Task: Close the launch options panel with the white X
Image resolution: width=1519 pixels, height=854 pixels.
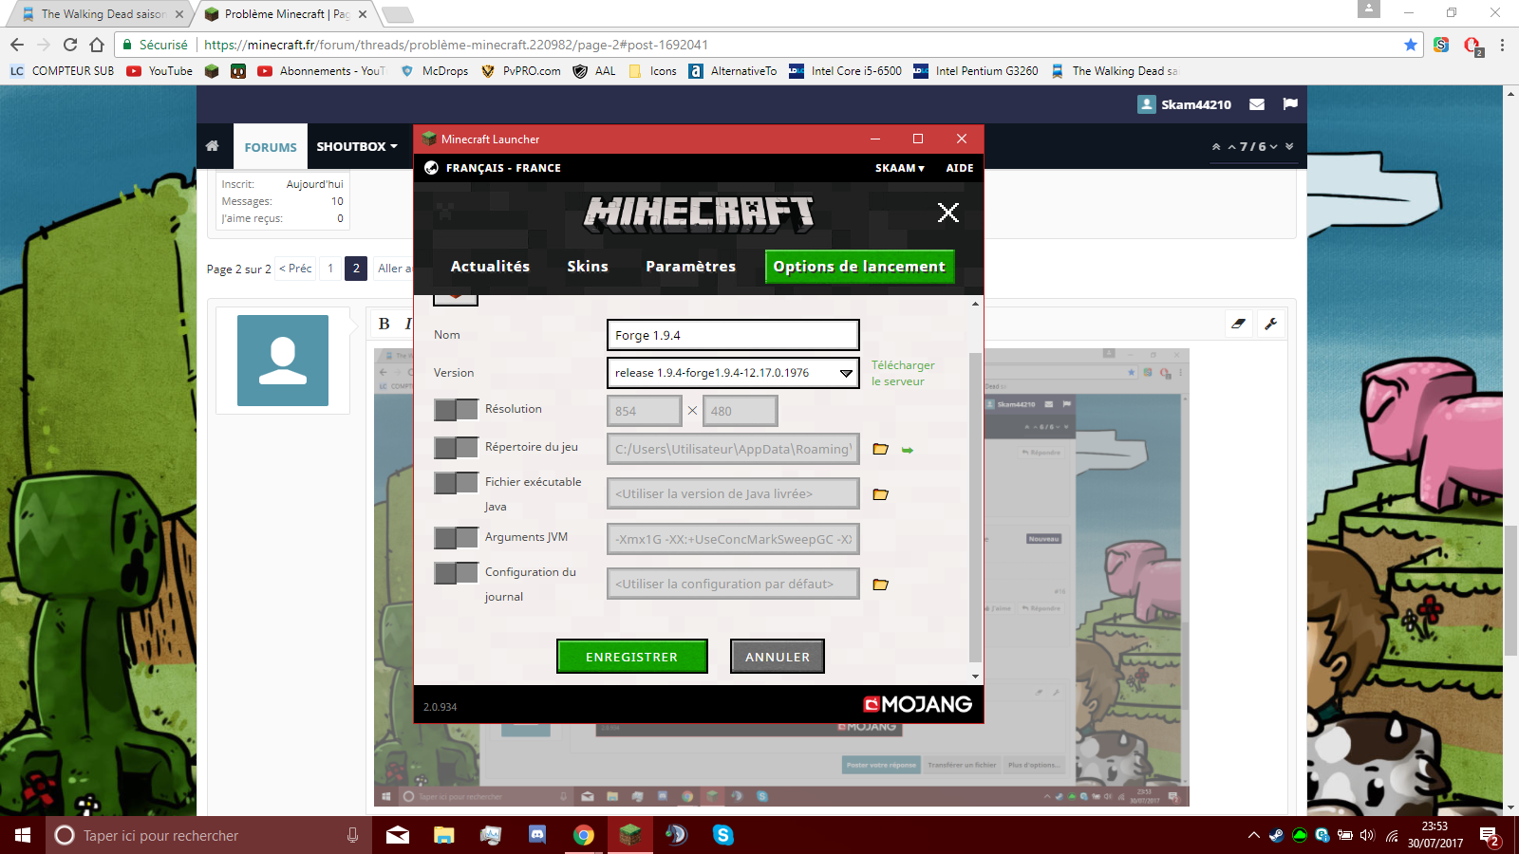Action: pyautogui.click(x=947, y=213)
